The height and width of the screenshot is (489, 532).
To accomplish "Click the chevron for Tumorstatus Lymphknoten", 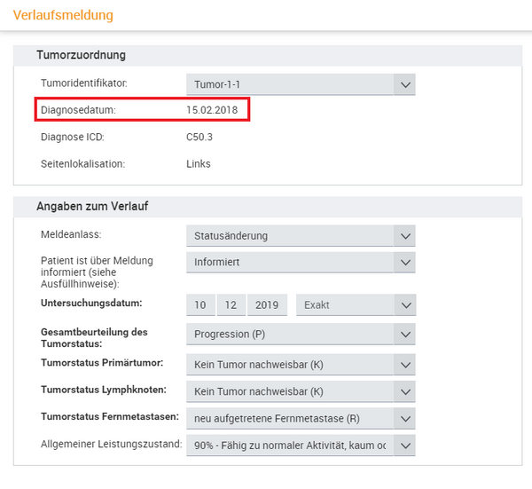I will click(x=405, y=390).
